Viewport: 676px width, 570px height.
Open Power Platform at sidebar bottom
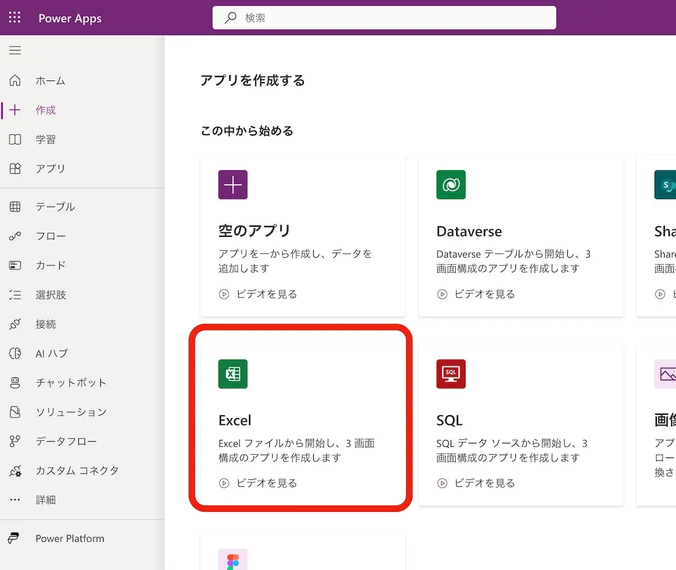pyautogui.click(x=69, y=538)
